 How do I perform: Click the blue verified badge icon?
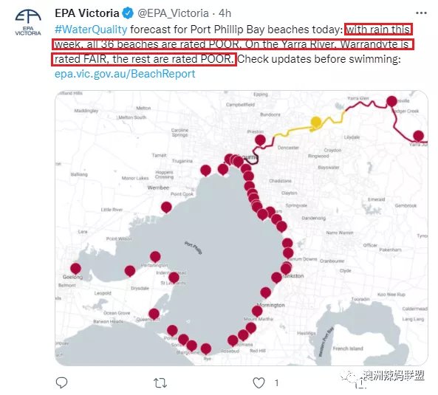129,13
